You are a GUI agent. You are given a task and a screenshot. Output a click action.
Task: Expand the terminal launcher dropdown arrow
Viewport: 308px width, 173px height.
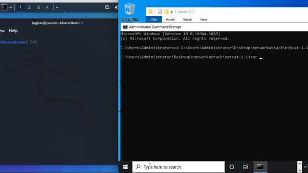click(x=11, y=8)
